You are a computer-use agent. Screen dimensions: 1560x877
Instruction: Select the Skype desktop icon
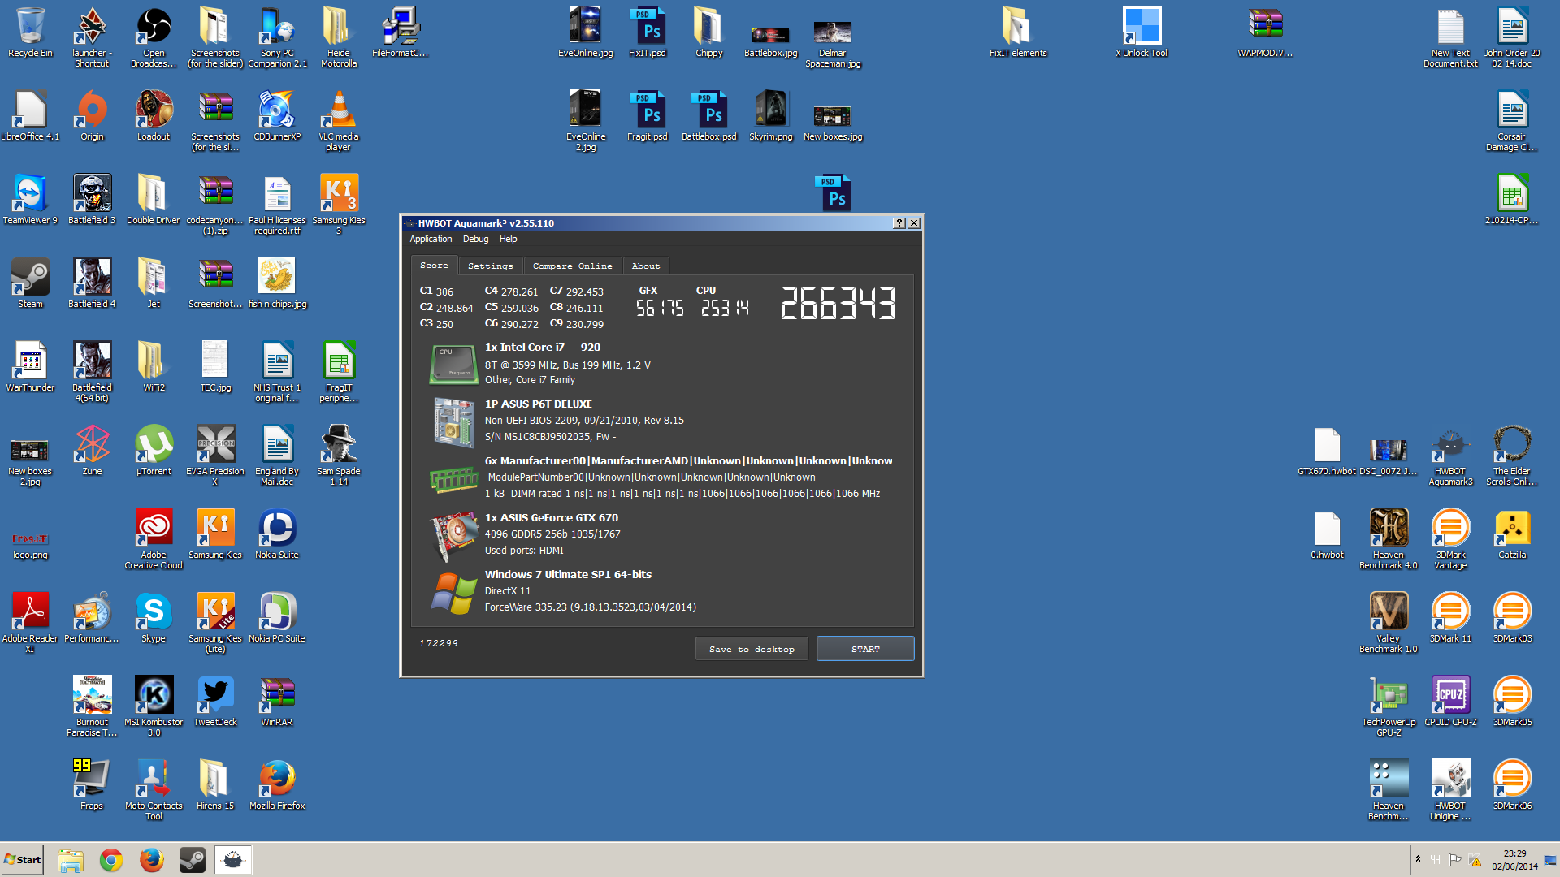tap(154, 617)
